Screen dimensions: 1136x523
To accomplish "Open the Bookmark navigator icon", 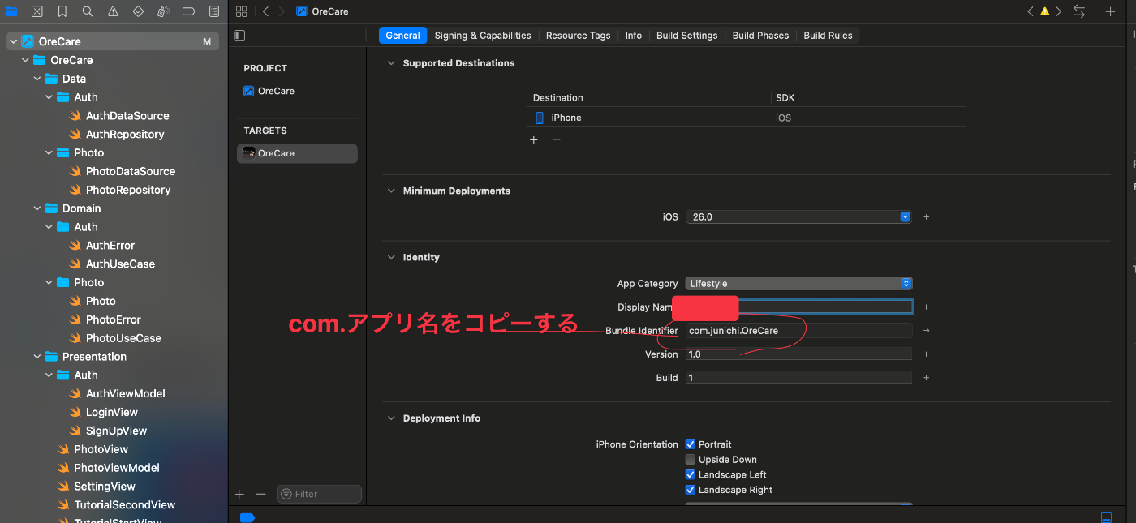I will click(62, 11).
